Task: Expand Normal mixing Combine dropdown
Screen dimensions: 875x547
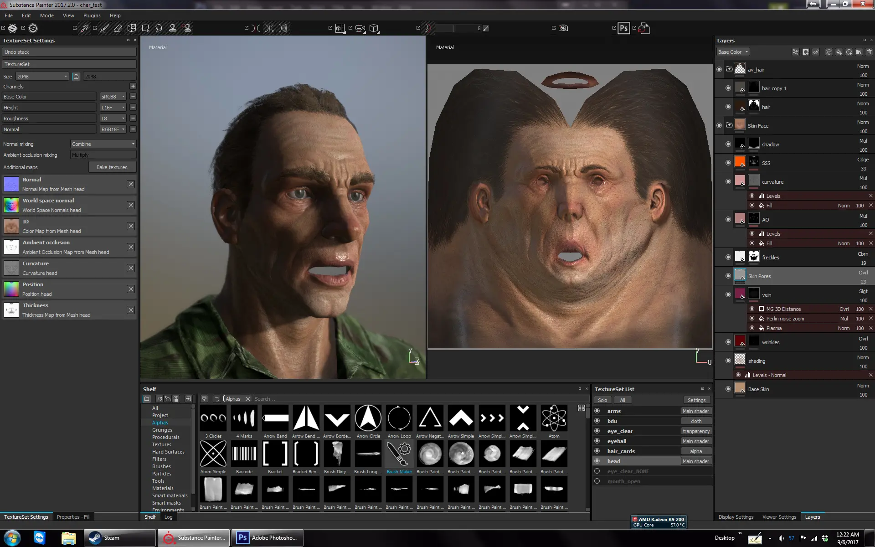Action: click(103, 144)
